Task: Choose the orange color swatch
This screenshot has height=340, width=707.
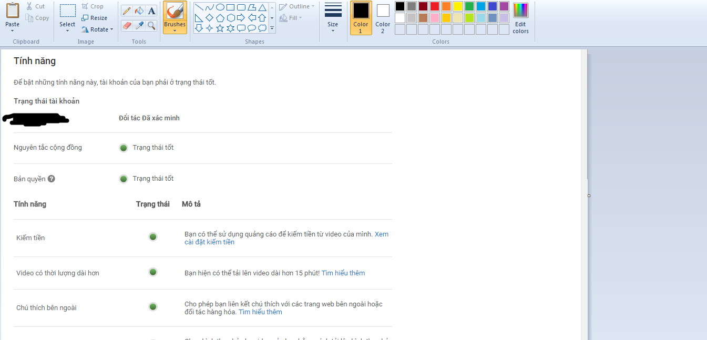Action: click(x=446, y=6)
